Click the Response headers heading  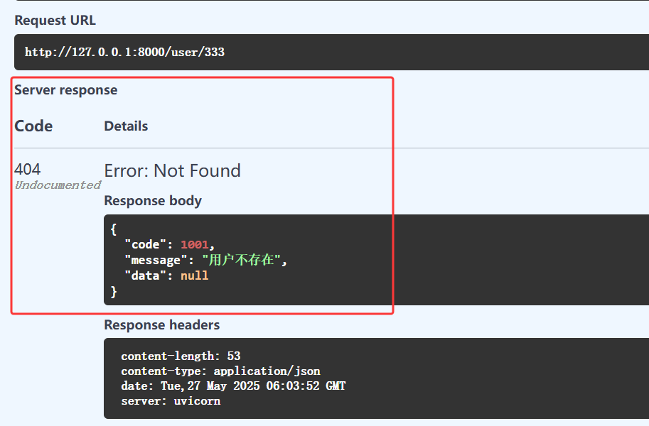162,325
